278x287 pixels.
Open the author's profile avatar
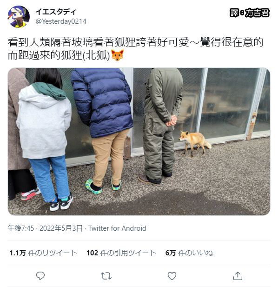point(19,16)
